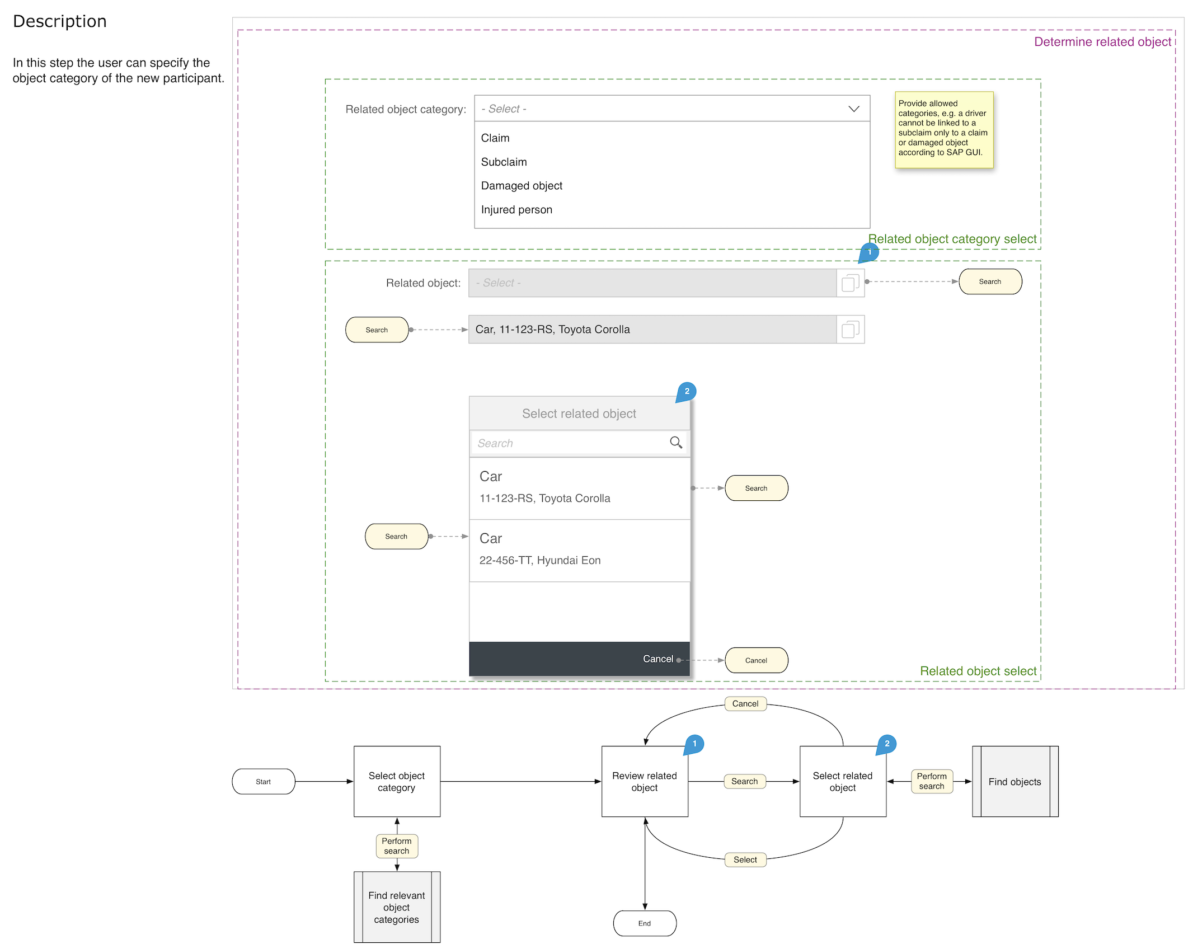
Task: Click Search pill right of Related object field
Action: click(990, 281)
